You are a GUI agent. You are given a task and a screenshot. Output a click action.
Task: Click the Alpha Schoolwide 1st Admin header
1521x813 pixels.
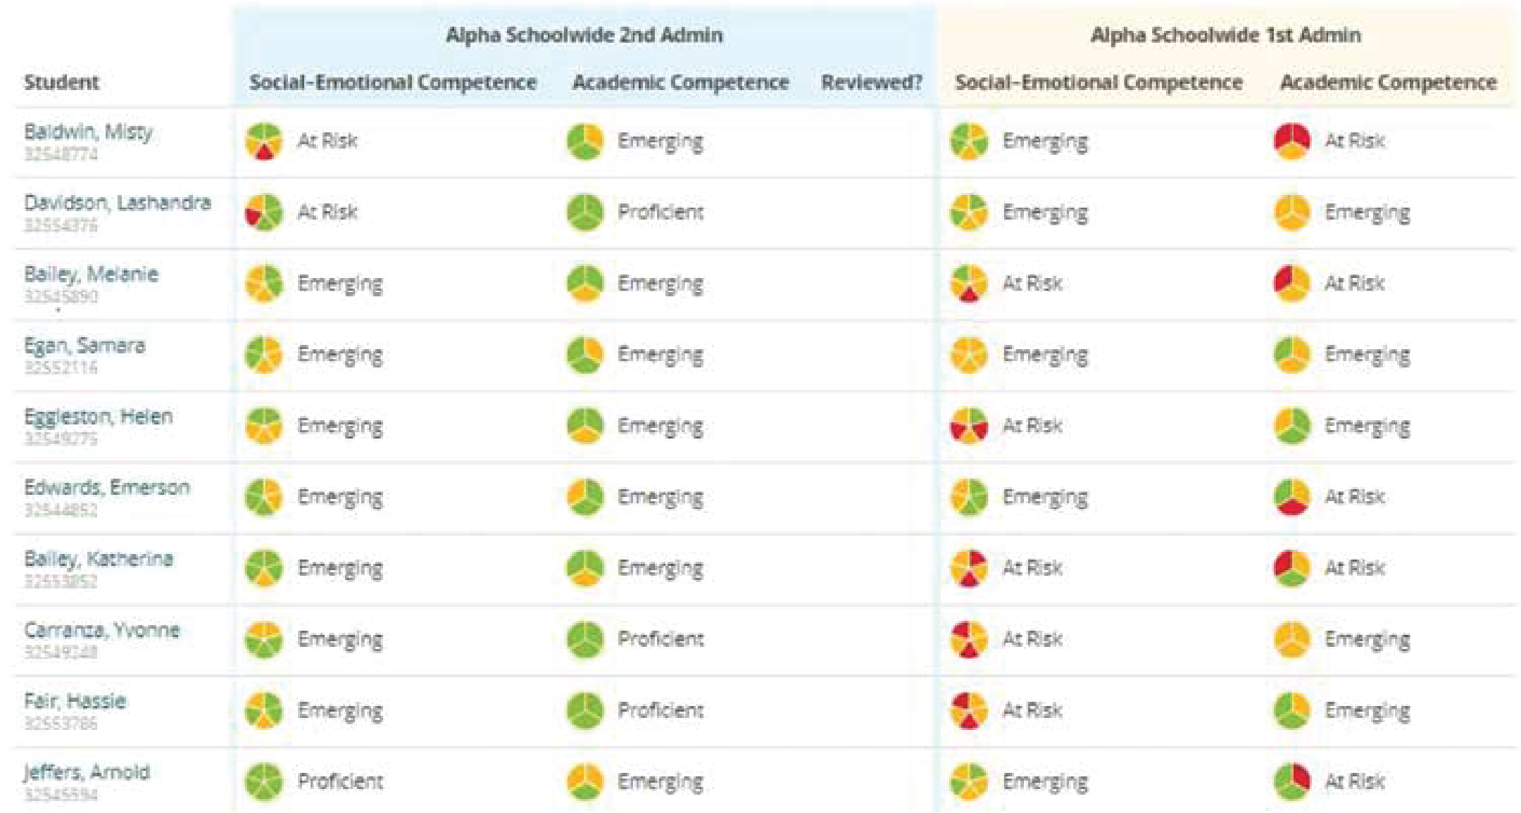point(1225,35)
